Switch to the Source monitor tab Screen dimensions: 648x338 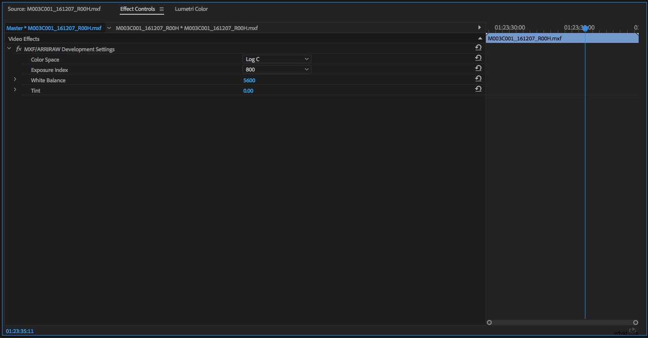[54, 9]
